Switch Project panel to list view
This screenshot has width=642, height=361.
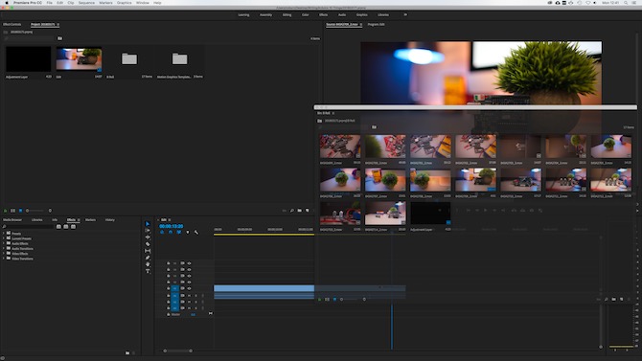coord(12,211)
